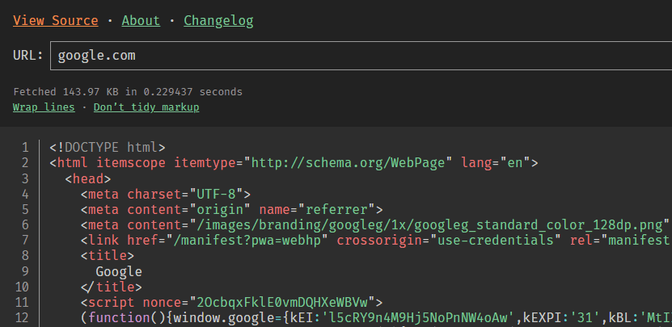Click the script nonce value

click(x=282, y=303)
